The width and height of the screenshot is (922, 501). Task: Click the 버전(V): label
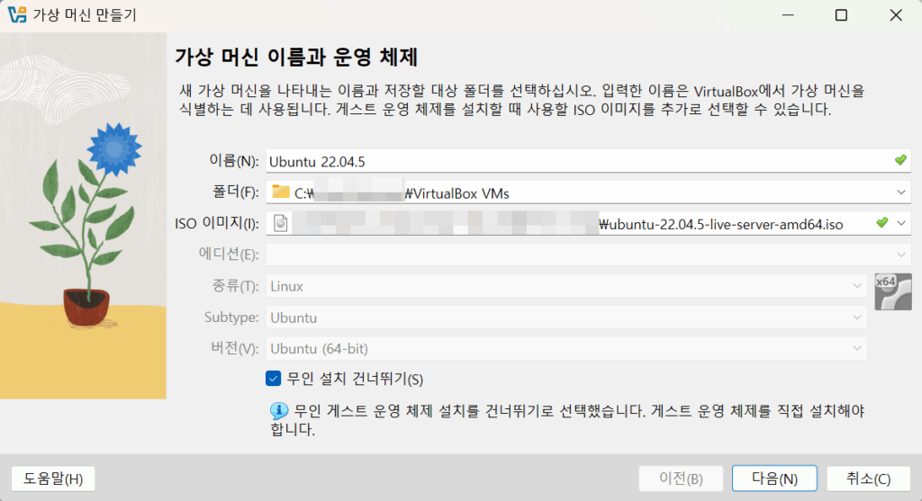click(235, 348)
